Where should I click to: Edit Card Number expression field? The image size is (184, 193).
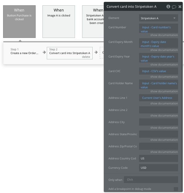tap(159, 28)
